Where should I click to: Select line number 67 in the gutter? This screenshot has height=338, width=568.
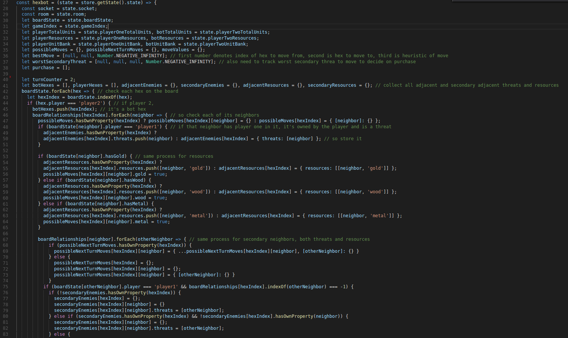click(5, 239)
